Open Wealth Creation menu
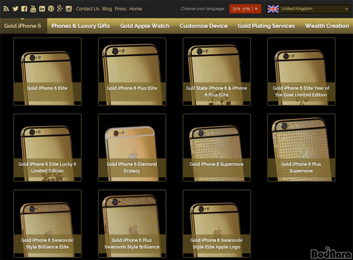353x260 pixels. [327, 26]
